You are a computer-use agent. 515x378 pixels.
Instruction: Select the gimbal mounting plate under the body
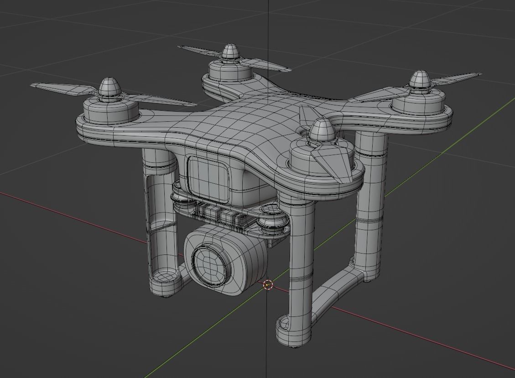232,217
